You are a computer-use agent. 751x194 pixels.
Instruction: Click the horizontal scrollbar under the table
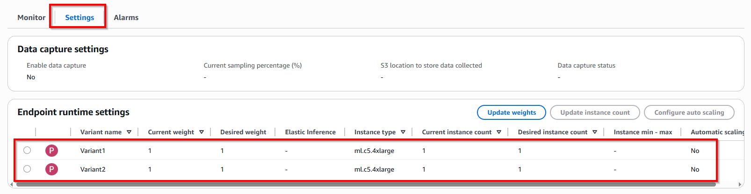point(365,185)
